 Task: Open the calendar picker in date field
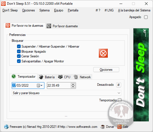[x=40, y=85]
